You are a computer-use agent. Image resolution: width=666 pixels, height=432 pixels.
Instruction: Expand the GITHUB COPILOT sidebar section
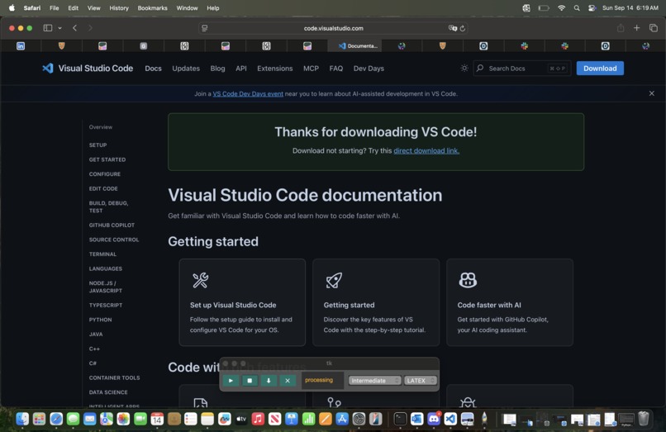point(112,225)
